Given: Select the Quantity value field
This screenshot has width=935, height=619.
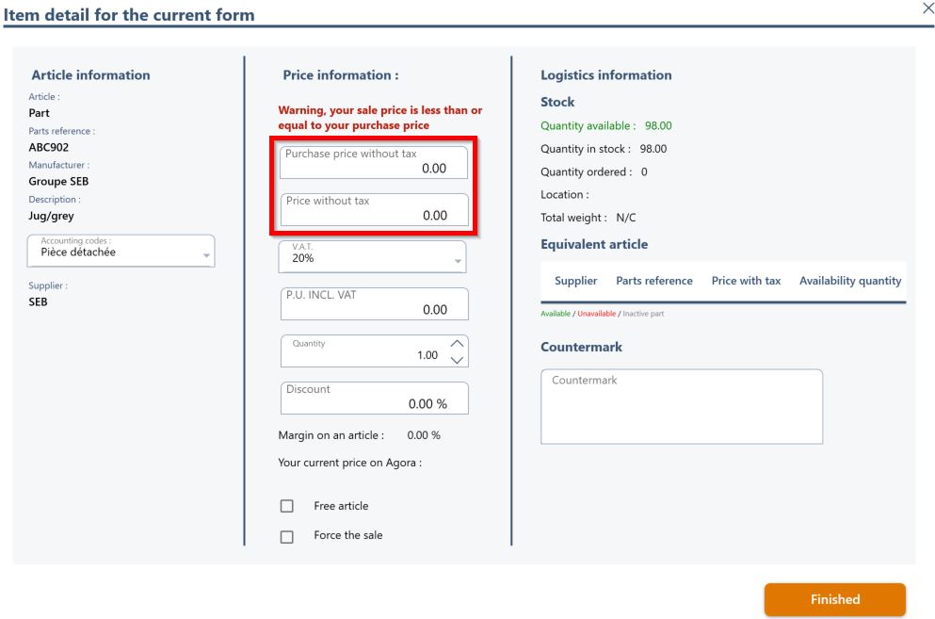Looking at the screenshot, I should coord(365,351).
